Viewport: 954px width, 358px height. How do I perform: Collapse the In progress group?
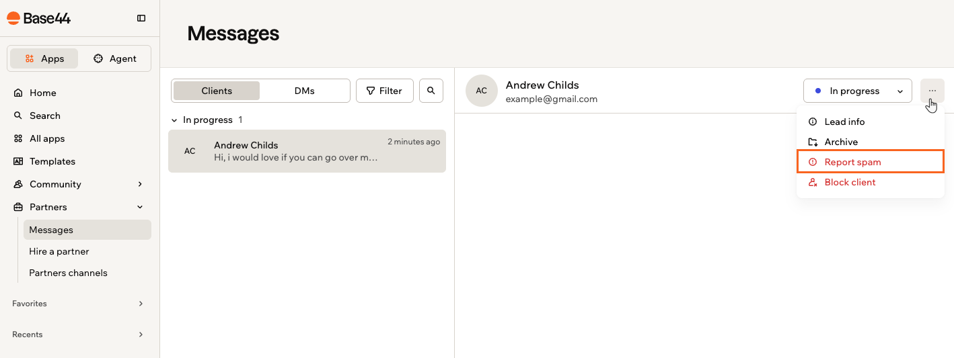(175, 120)
